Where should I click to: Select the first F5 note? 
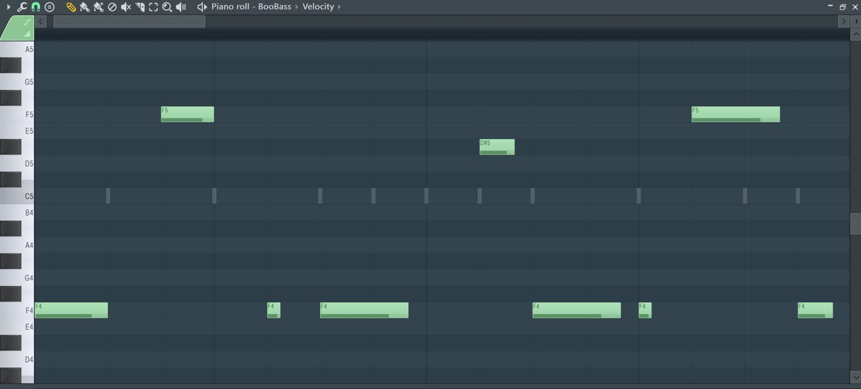[x=187, y=114]
